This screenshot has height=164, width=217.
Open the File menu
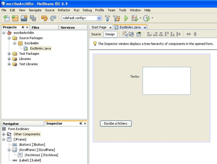[x=4, y=10]
